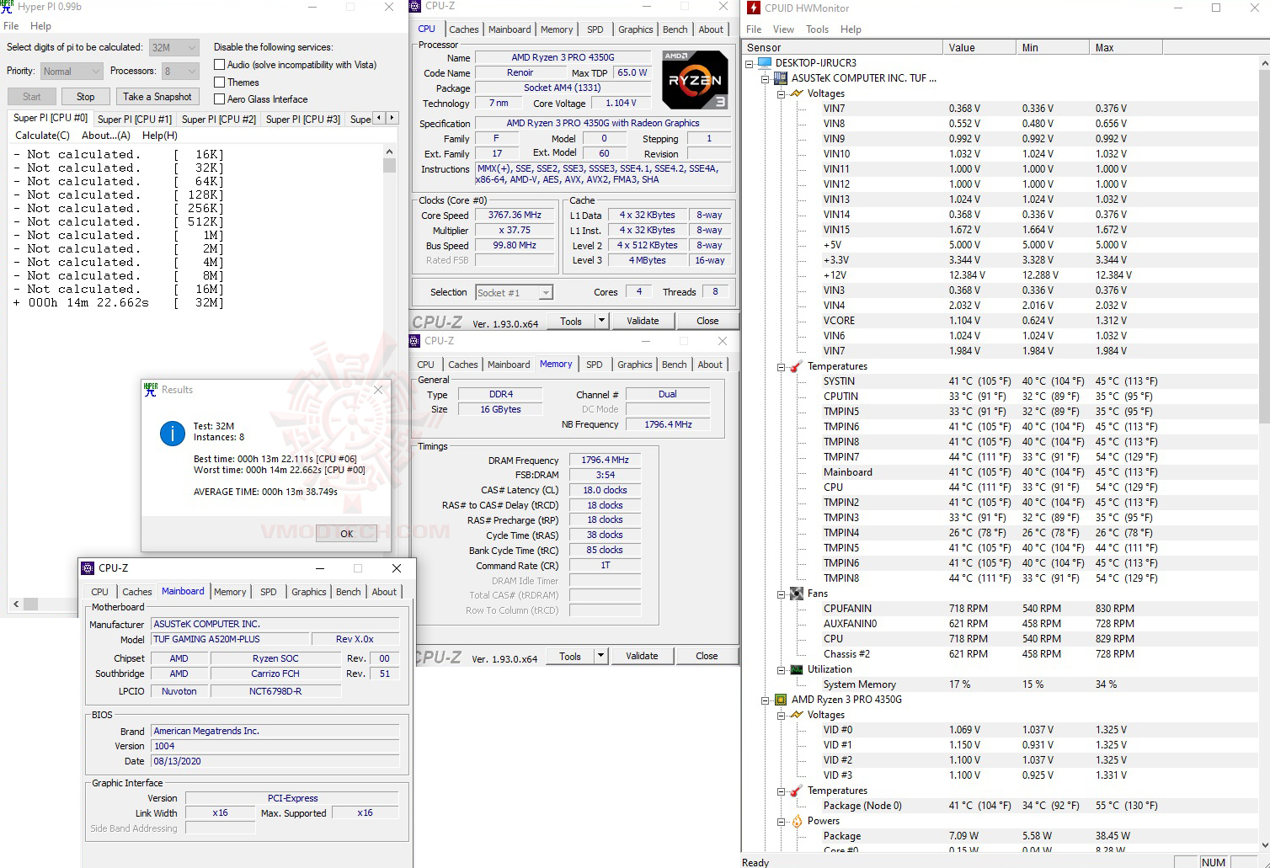1270x868 pixels.
Task: Click the thermometer icon above Package (Node 0)
Action: pyautogui.click(x=797, y=791)
